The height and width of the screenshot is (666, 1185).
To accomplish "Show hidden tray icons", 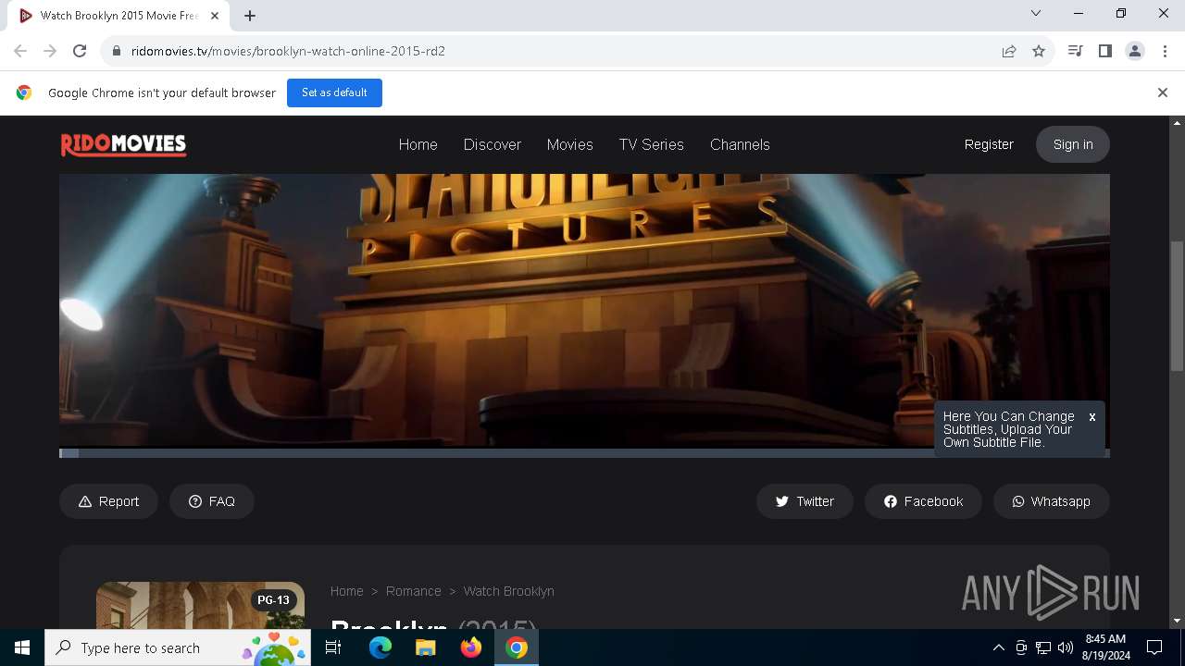I will pyautogui.click(x=998, y=647).
